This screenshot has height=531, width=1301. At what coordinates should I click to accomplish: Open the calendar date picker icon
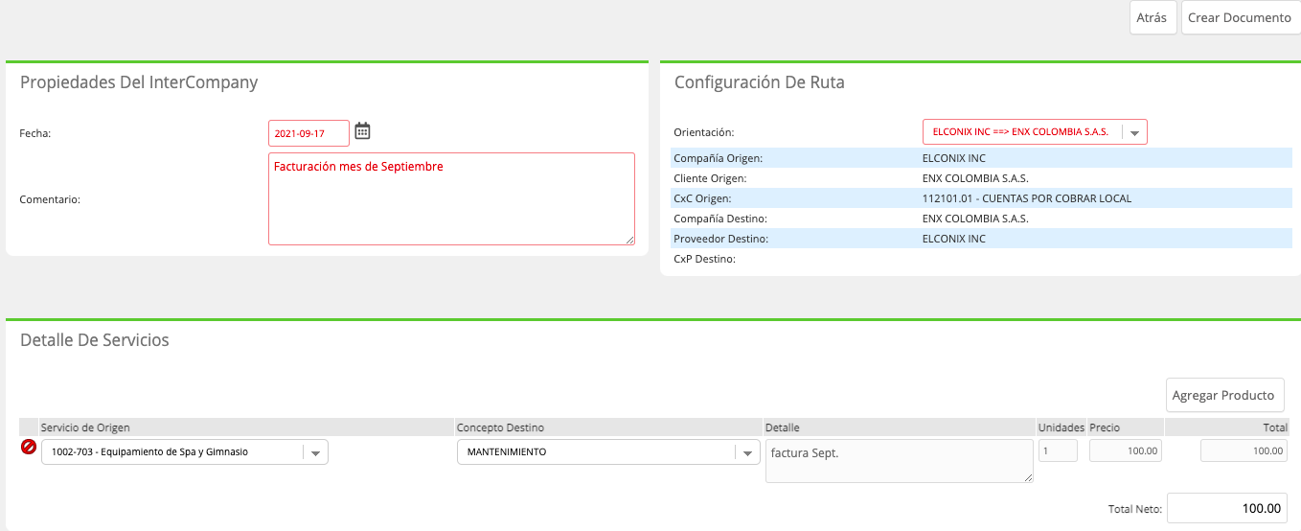[x=362, y=131]
